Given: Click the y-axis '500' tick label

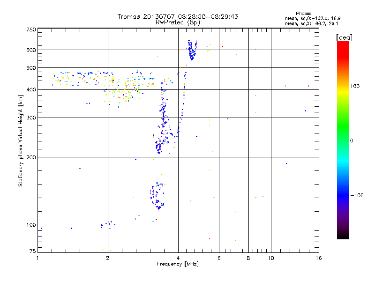Looking at the screenshot, I should [31, 68].
